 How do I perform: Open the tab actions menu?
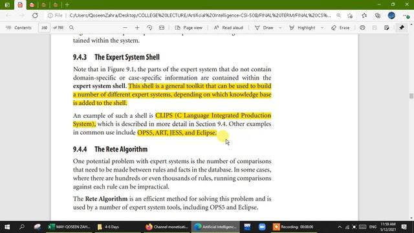7,5
